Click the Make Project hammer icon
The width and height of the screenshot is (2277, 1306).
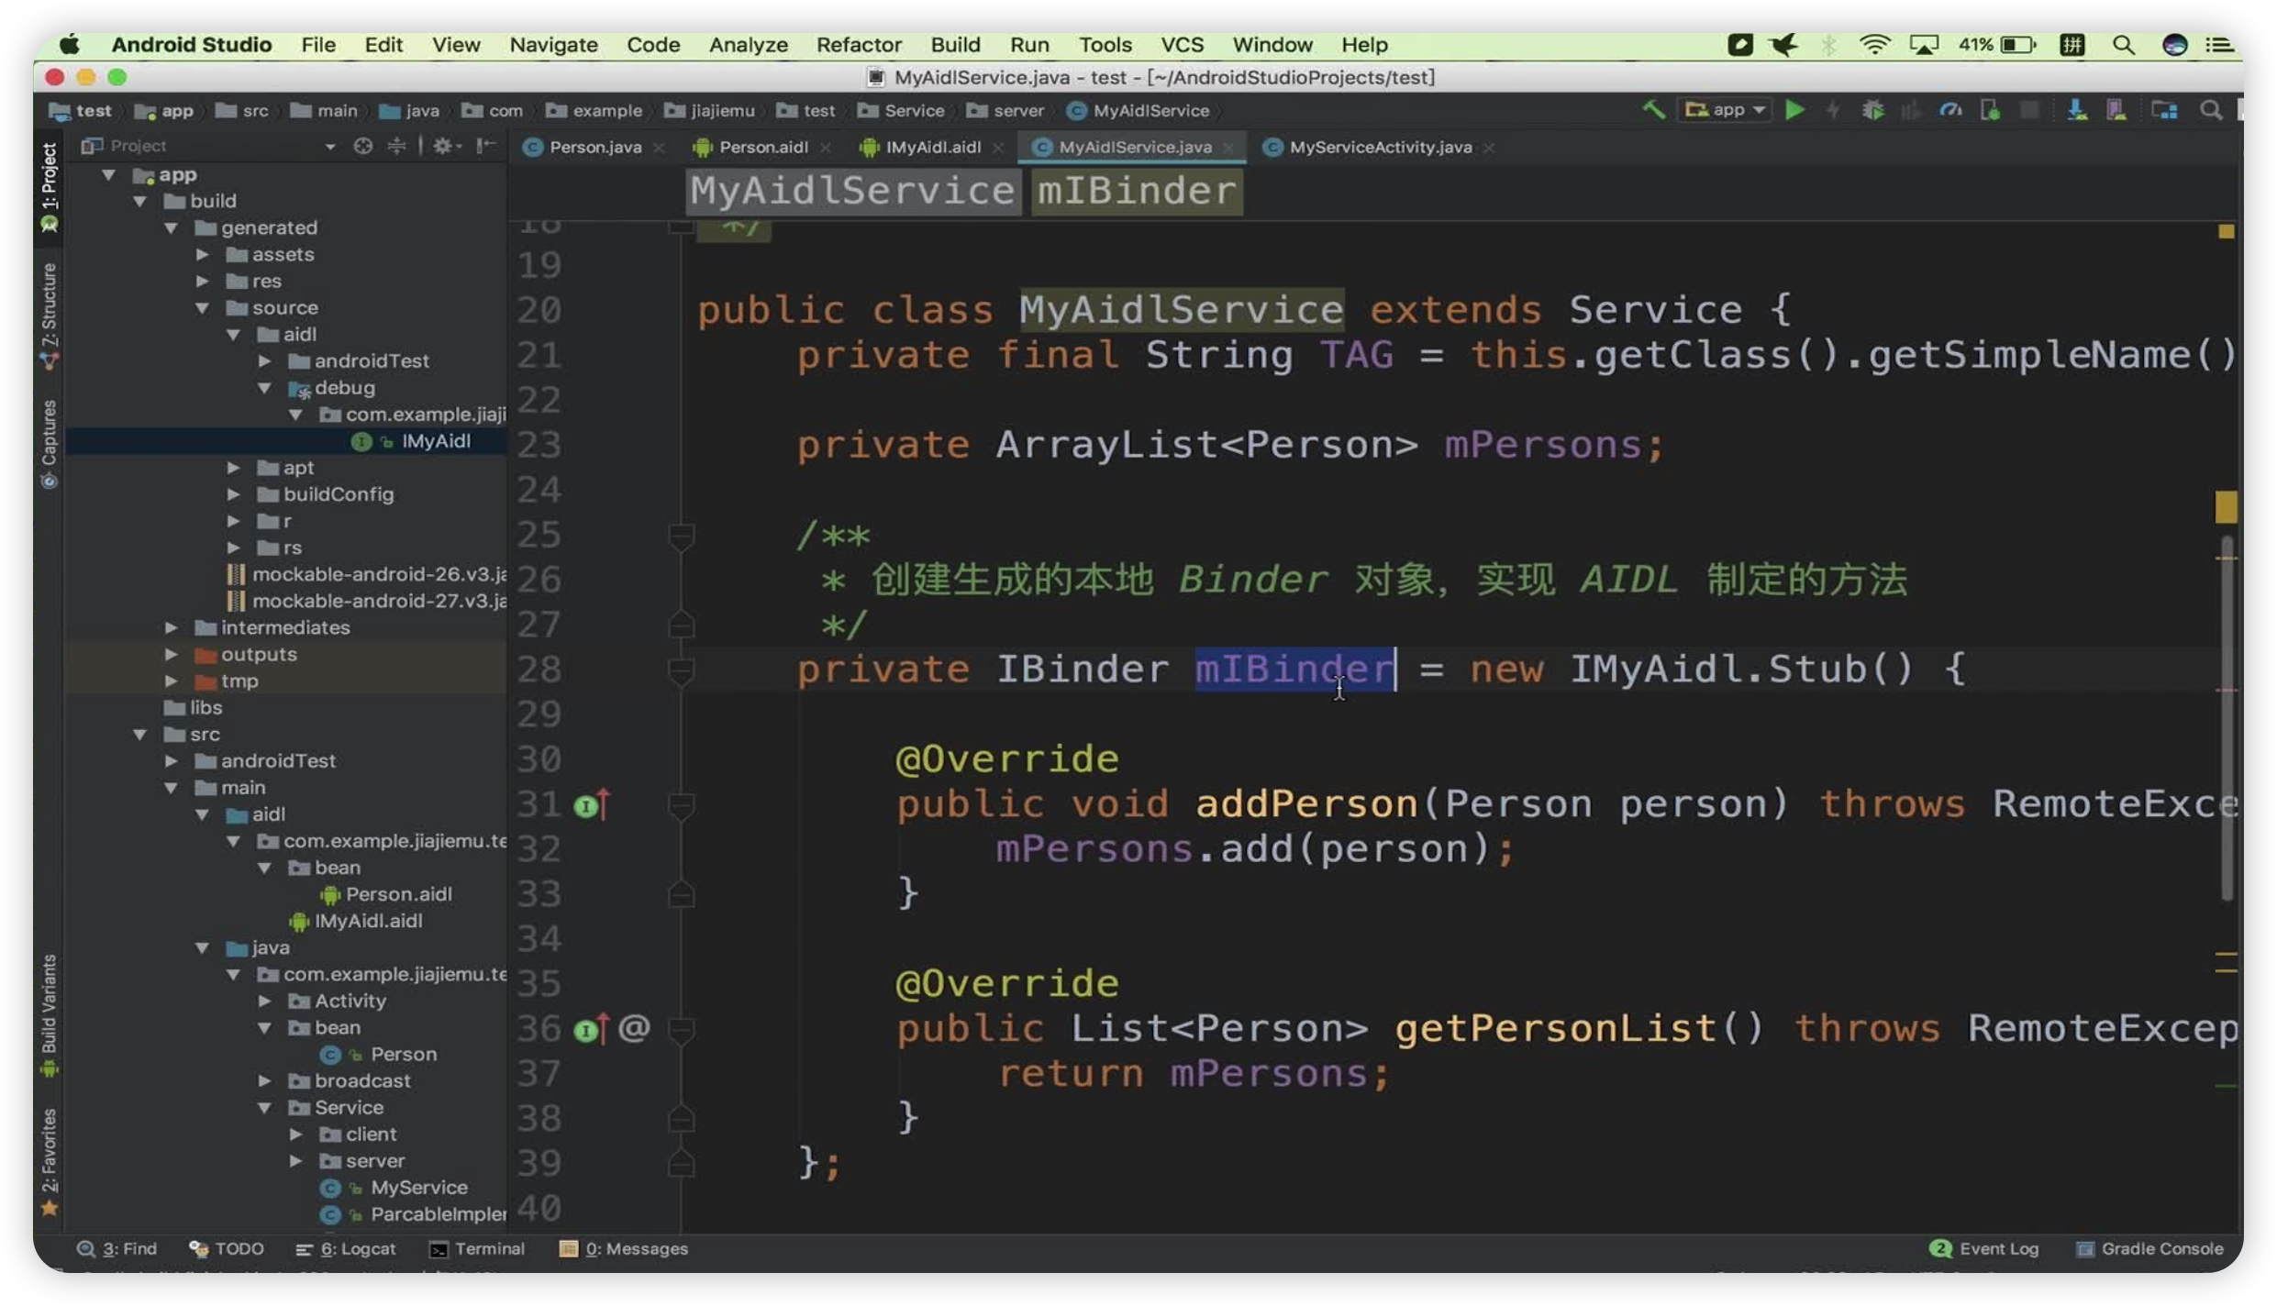click(x=1653, y=111)
